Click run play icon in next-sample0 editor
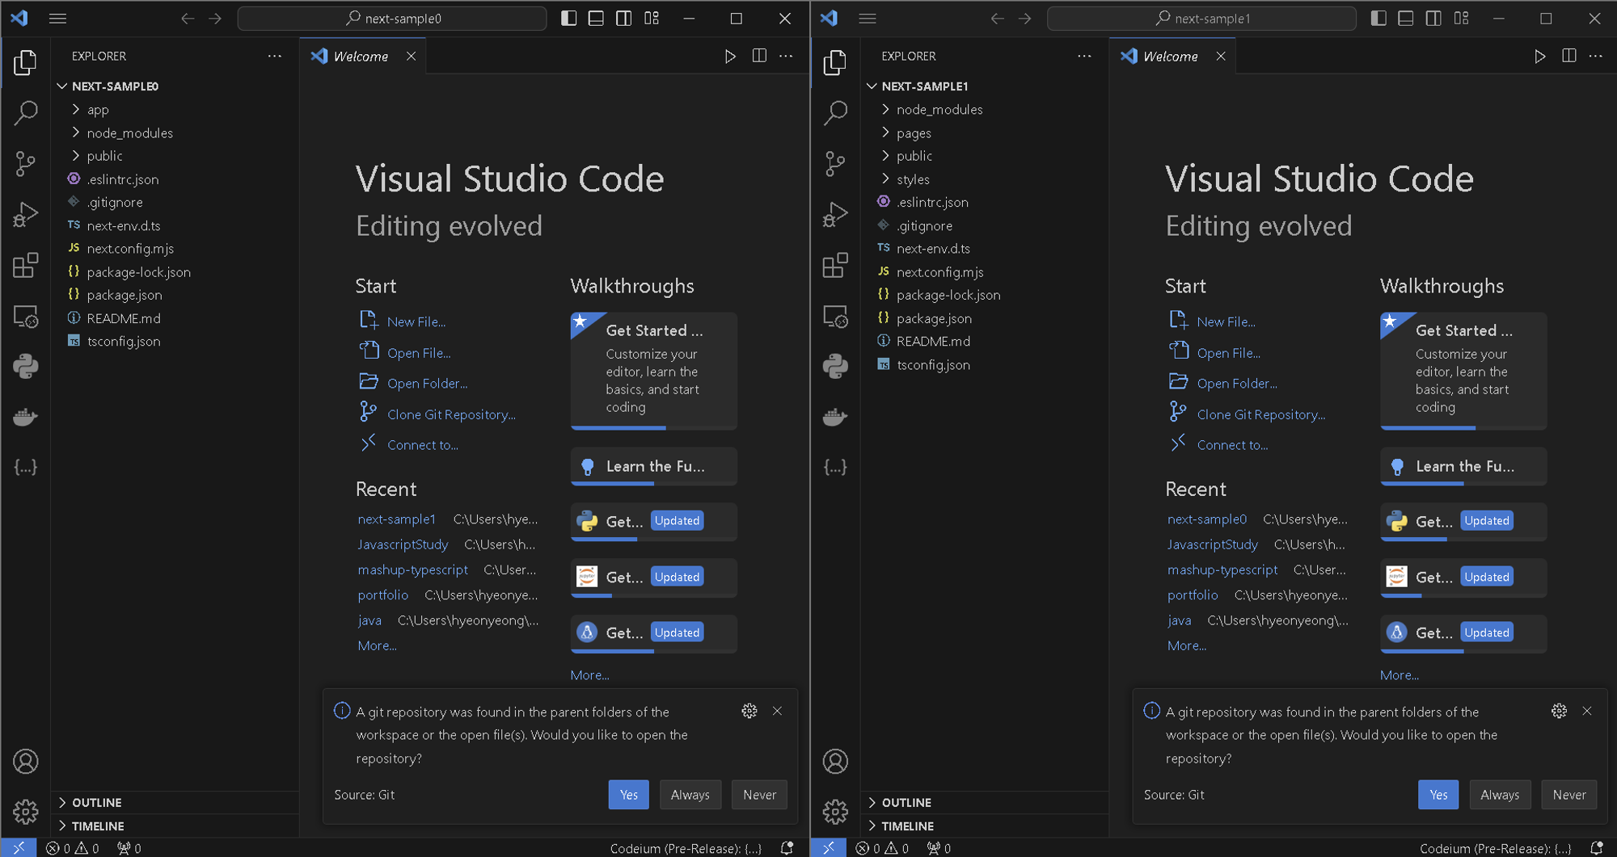The width and height of the screenshot is (1617, 857). (x=730, y=56)
